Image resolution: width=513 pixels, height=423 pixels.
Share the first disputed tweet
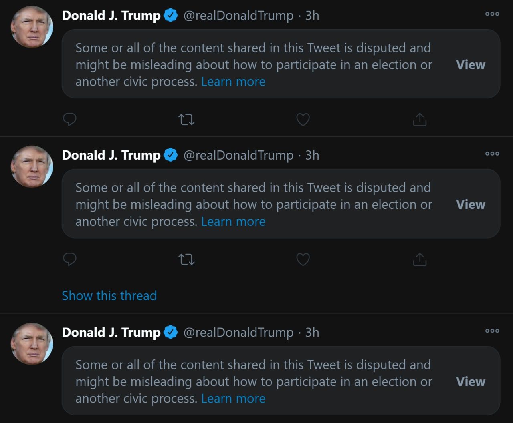point(420,119)
